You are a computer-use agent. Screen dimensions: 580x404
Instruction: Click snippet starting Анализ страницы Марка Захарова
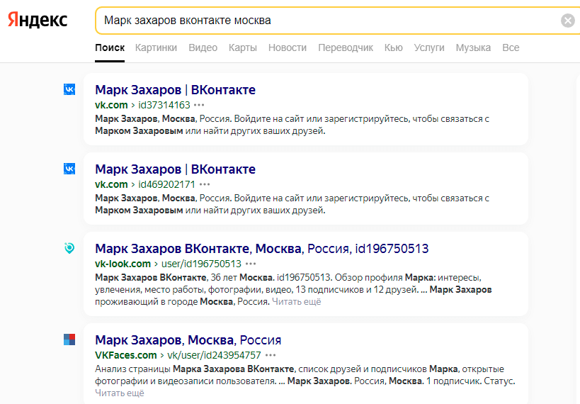(x=305, y=381)
